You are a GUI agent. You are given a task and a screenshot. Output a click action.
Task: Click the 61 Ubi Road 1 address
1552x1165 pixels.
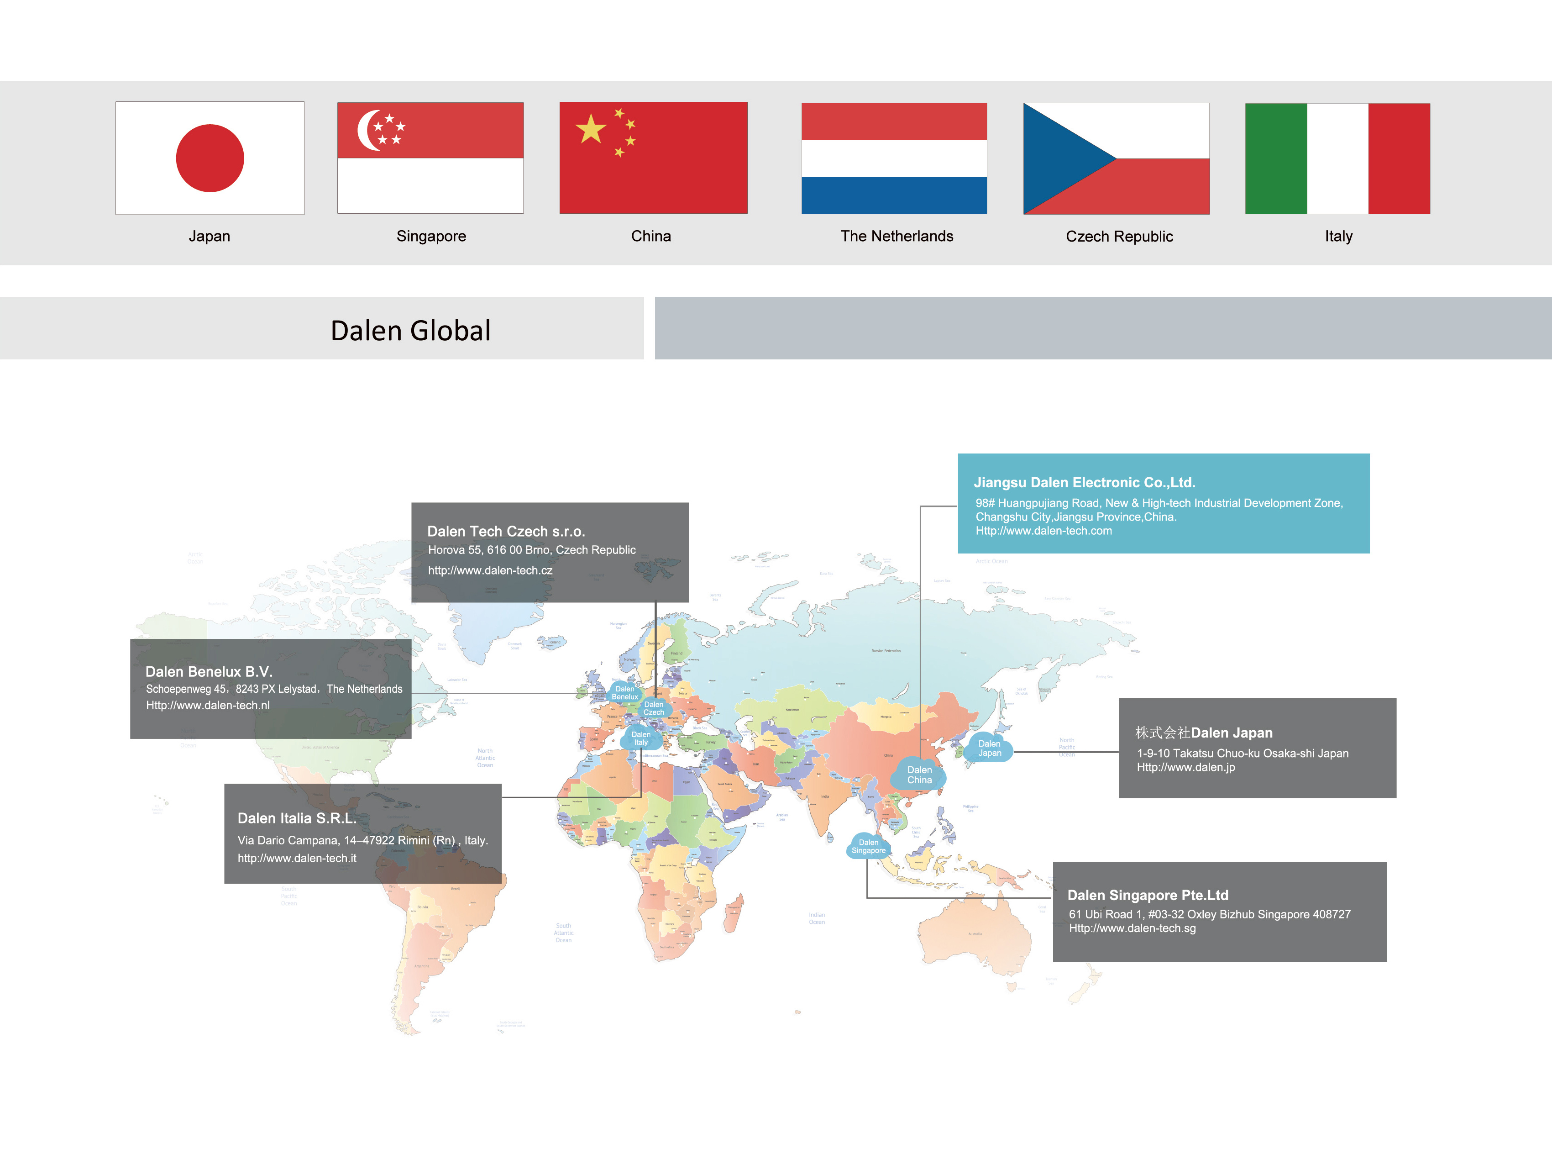click(1210, 914)
